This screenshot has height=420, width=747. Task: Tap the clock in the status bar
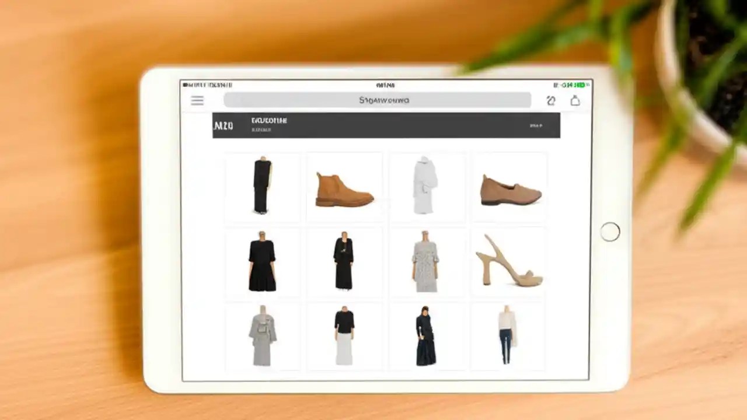pos(385,83)
